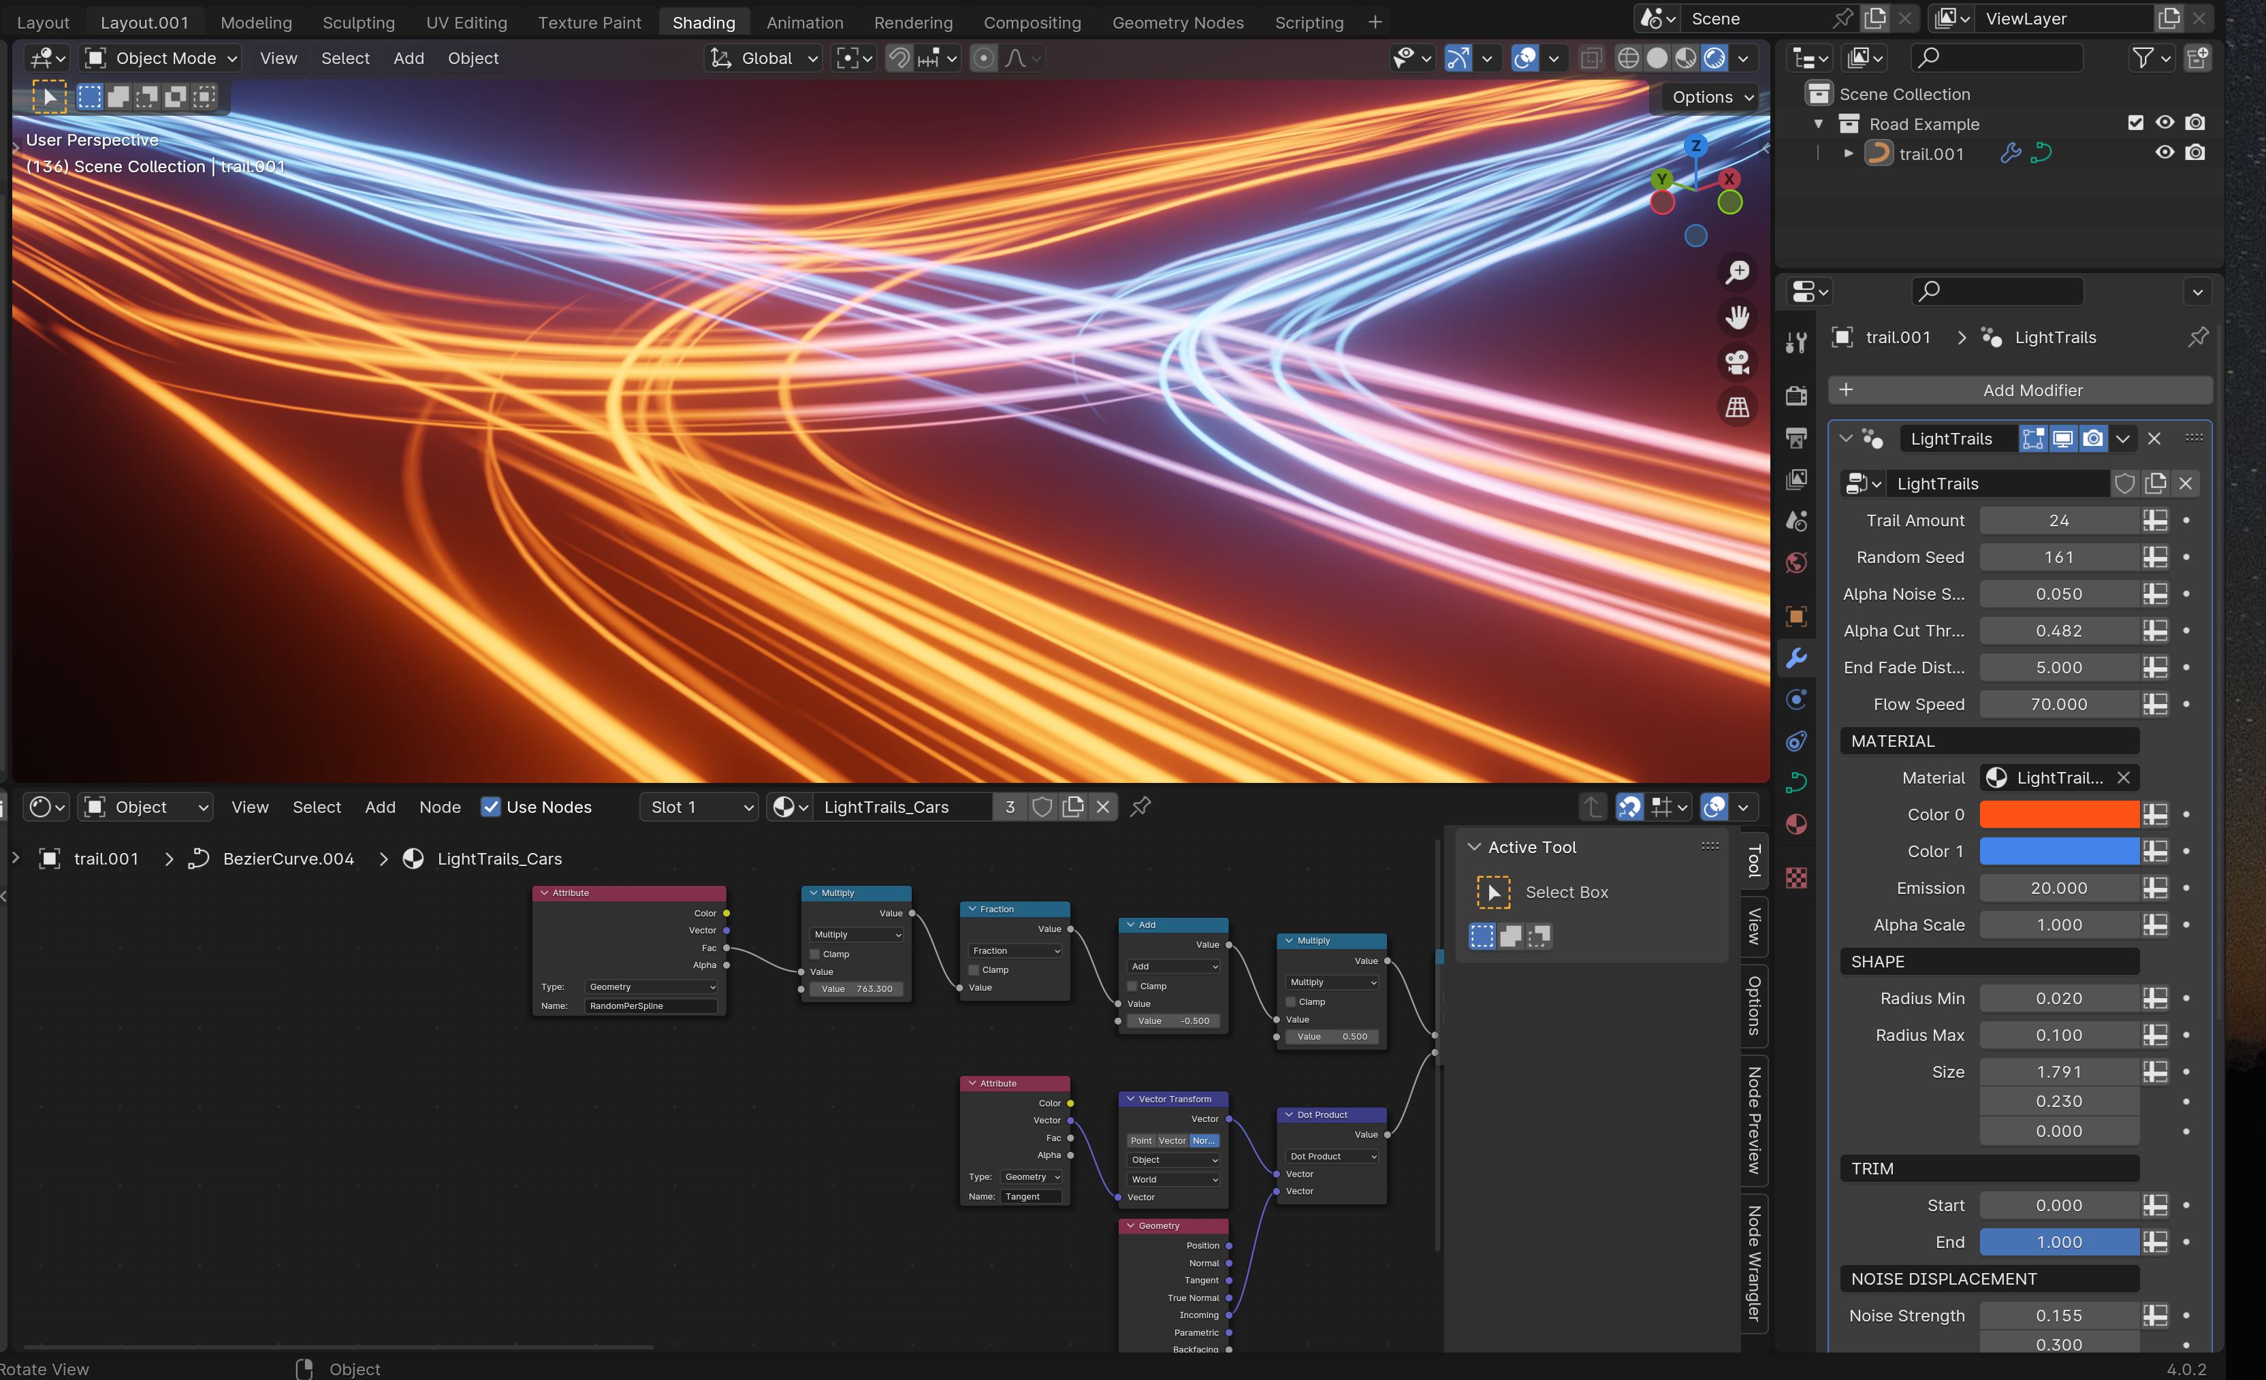Viewport: 2266px width, 1380px height.
Task: Switch to orthographic grid view icon
Action: click(1737, 407)
